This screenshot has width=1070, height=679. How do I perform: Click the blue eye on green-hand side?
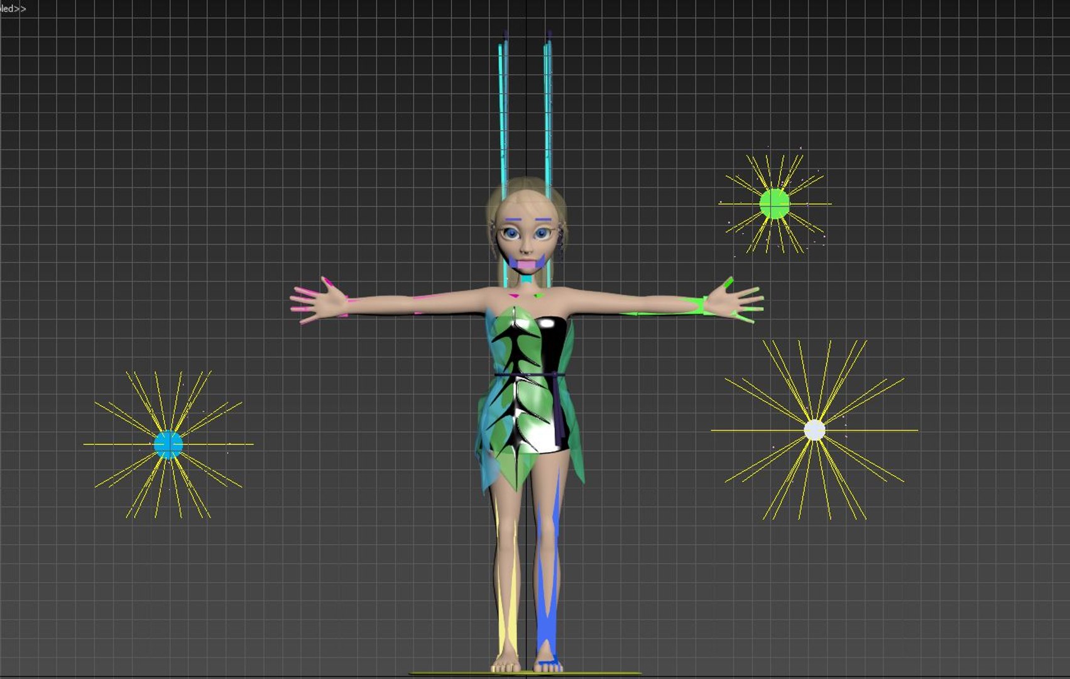pos(542,235)
